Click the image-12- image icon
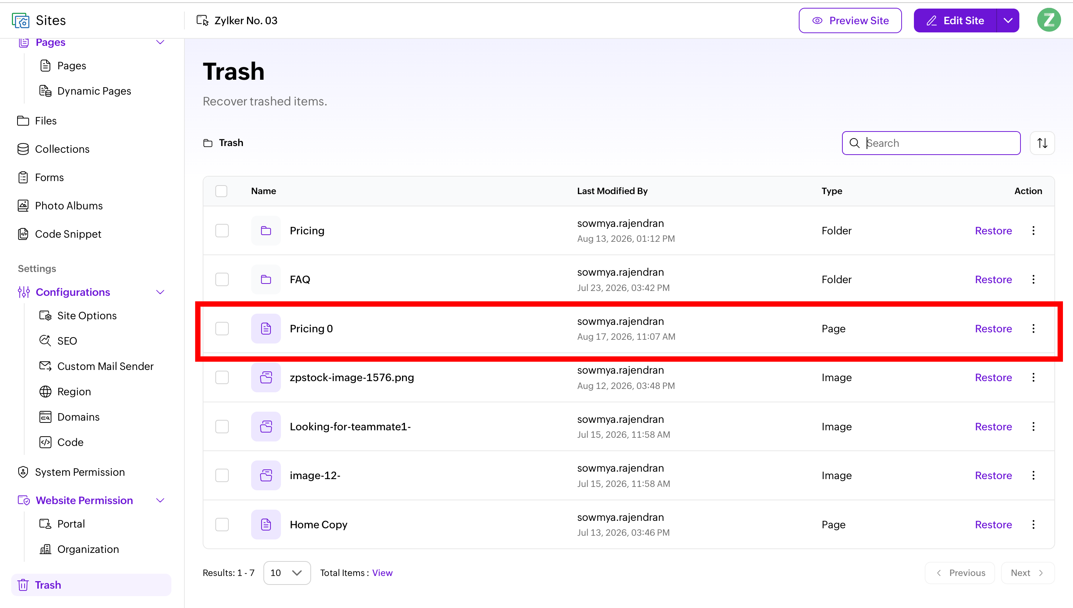This screenshot has height=608, width=1073. coord(266,475)
